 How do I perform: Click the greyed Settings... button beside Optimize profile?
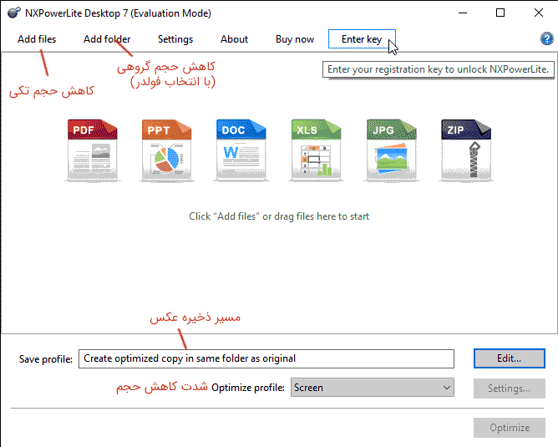pos(510,389)
